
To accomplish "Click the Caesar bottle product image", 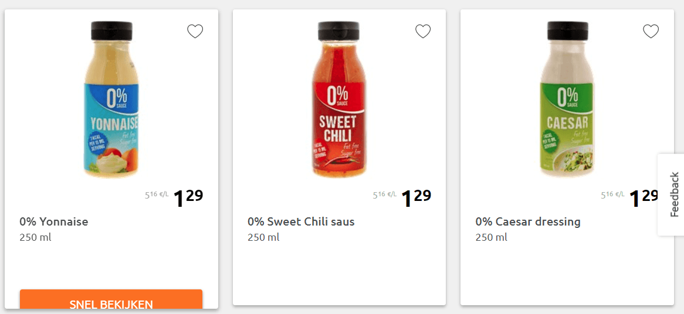I will 567,100.
